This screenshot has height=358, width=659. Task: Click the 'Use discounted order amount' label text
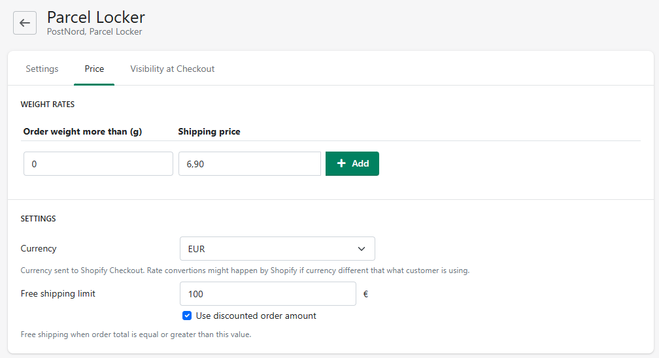click(256, 316)
